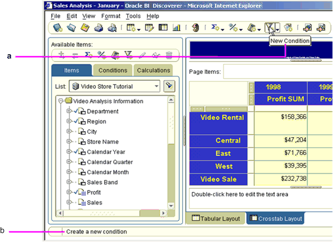
Task: Open the Edit menu
Action: click(x=72, y=16)
